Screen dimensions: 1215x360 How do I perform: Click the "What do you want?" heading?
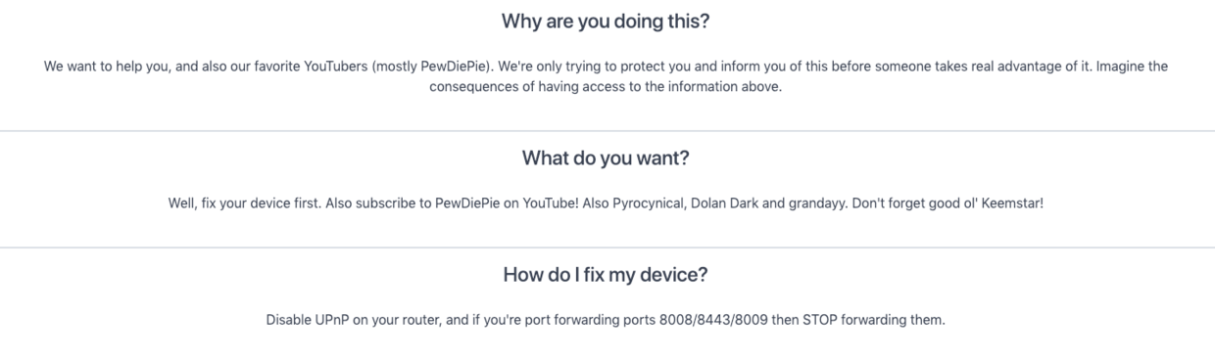coord(606,157)
